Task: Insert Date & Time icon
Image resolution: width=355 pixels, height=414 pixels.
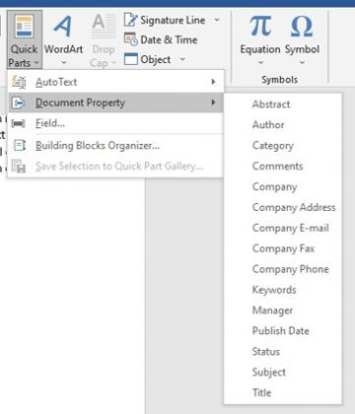Action: pos(130,39)
